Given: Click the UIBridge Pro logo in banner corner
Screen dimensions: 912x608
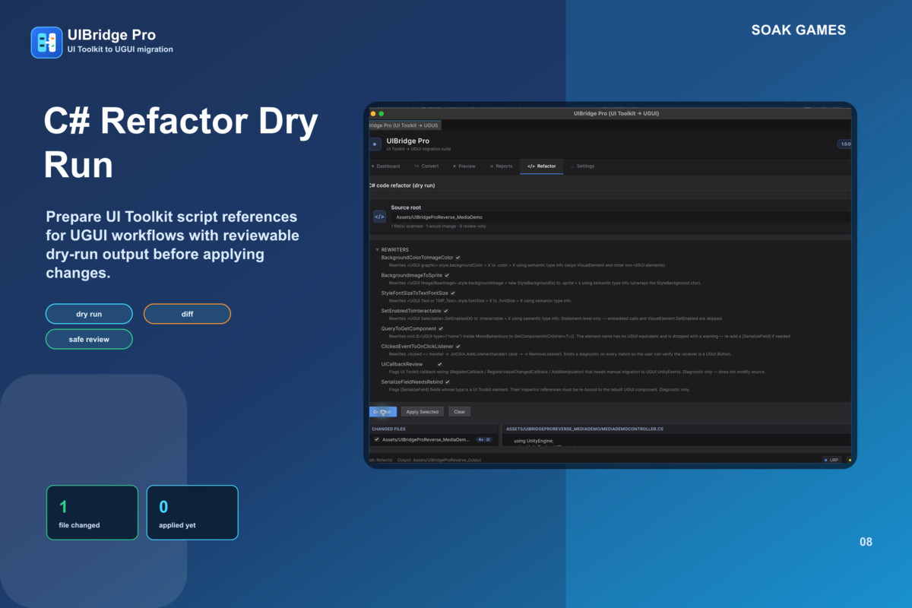Looking at the screenshot, I should (x=46, y=43).
